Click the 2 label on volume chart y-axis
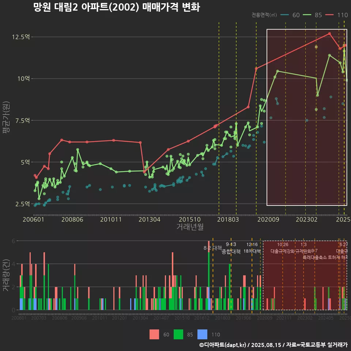Viewport: 351px width, 351px height. (14, 287)
